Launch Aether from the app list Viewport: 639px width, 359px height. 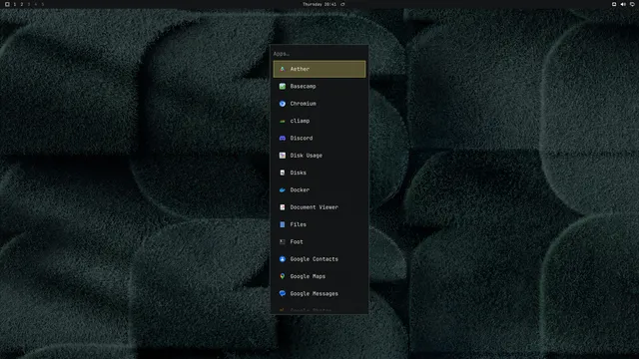point(319,69)
